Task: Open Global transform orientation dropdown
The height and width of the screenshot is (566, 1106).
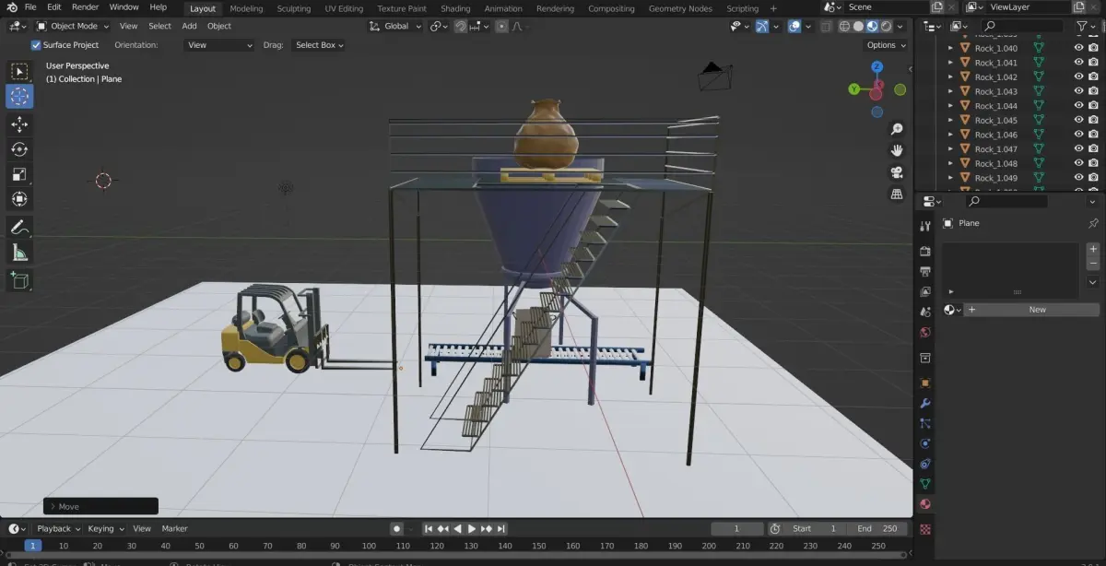Action: (396, 26)
